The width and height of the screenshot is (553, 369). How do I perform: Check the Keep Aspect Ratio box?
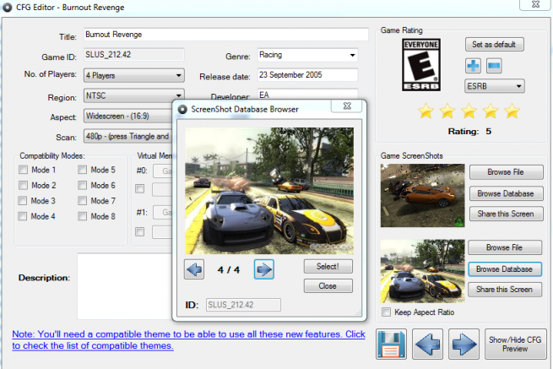pos(387,312)
